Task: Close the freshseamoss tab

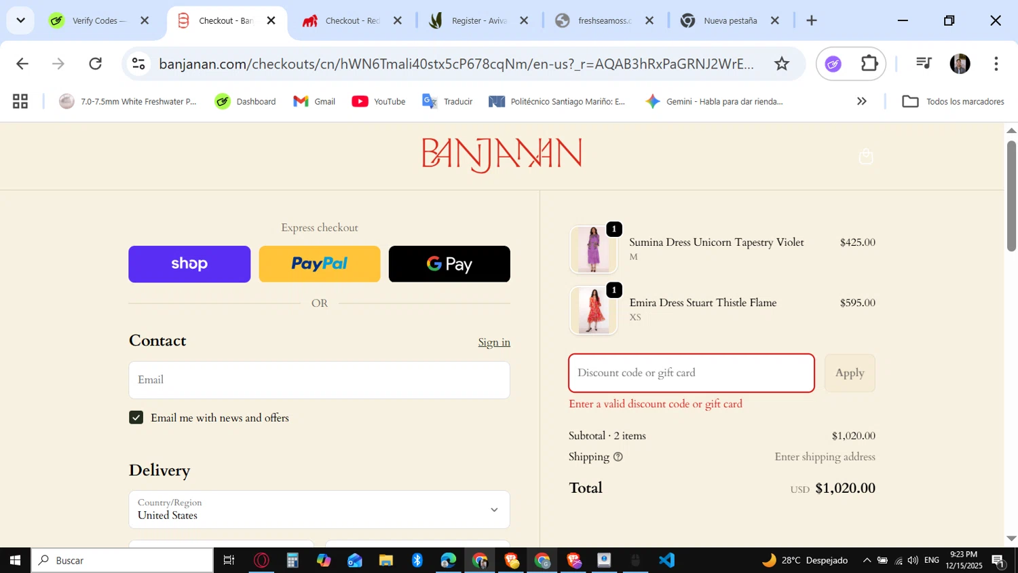Action: click(649, 21)
